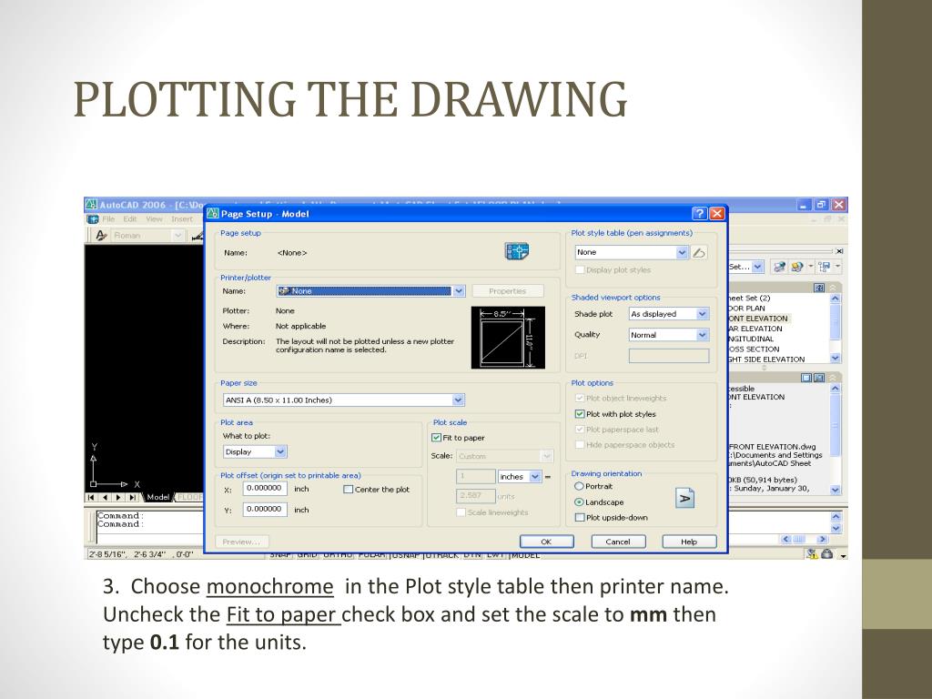This screenshot has height=699, width=932.
Task: Open the printer/plotter Name dropdown
Action: [459, 290]
